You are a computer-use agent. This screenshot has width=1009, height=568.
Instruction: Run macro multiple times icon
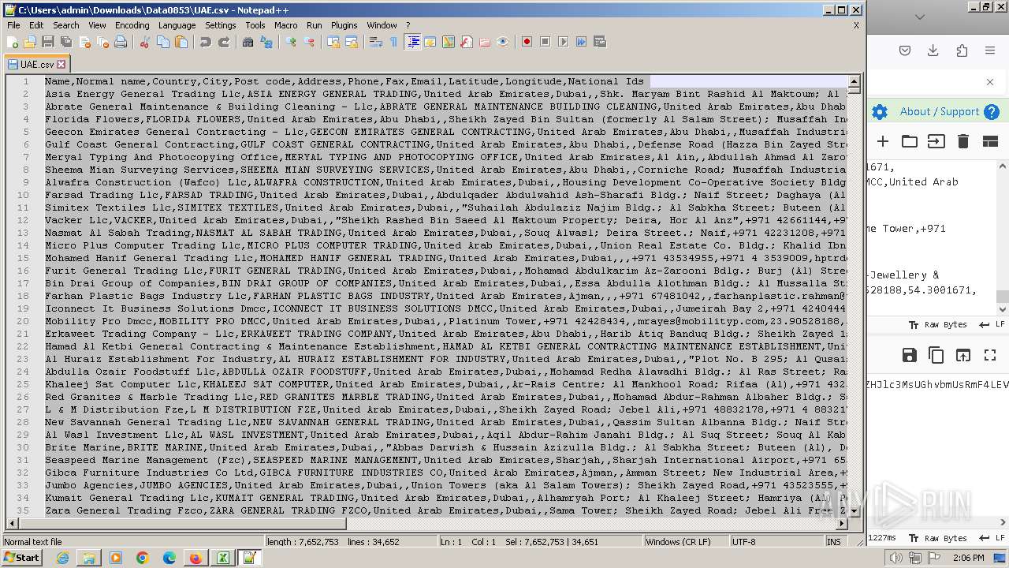(582, 42)
